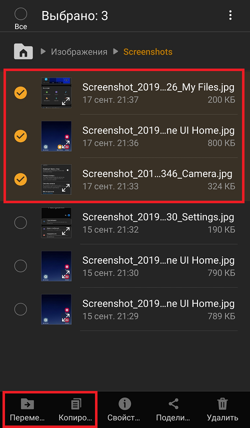Expand the My Files screenshot thumbnail arrows
250x428 pixels.
[x=65, y=102]
